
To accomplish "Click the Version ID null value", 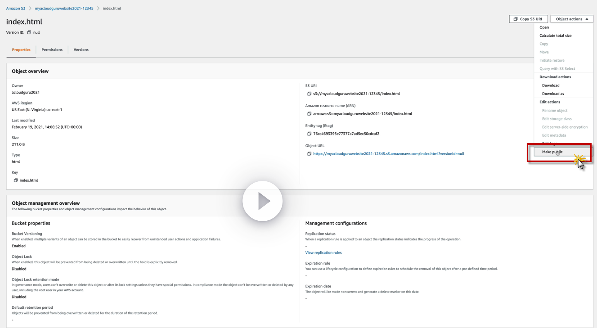I will point(36,32).
